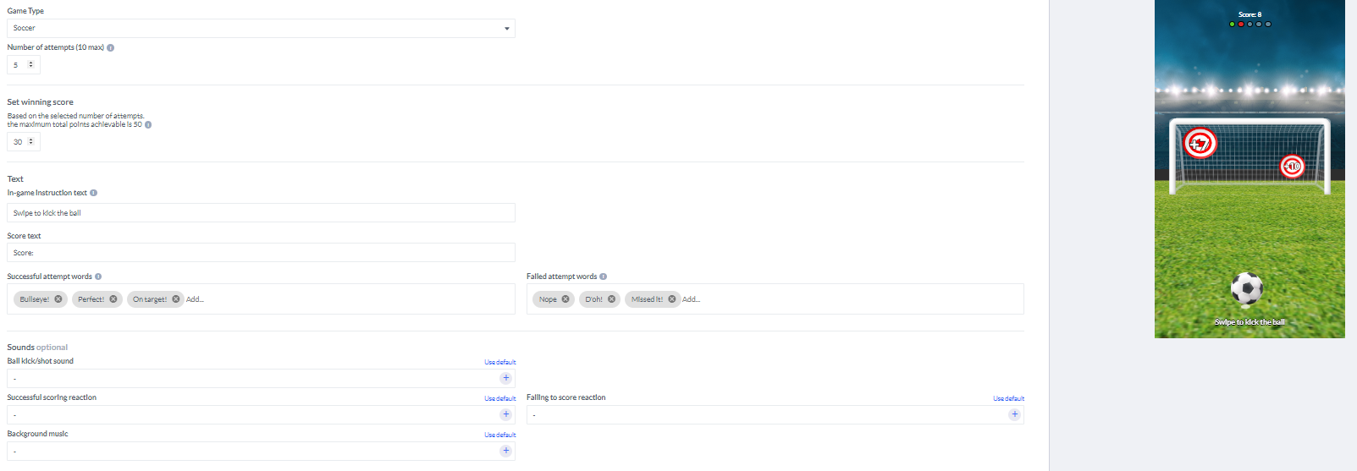The width and height of the screenshot is (1357, 471).
Task: Remove the Bullseye! successful word tag
Action: coord(58,299)
